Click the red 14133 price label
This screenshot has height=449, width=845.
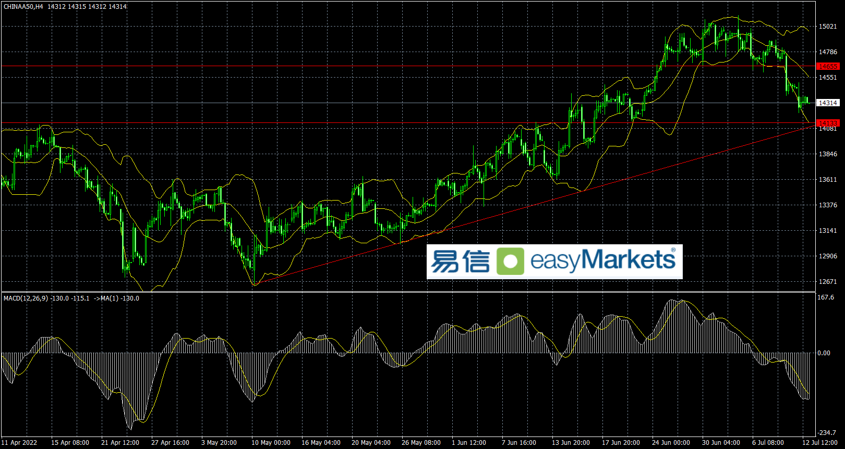tap(828, 123)
